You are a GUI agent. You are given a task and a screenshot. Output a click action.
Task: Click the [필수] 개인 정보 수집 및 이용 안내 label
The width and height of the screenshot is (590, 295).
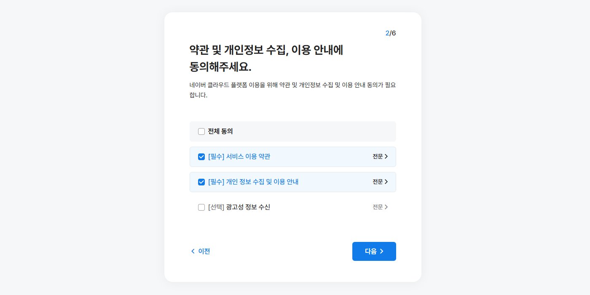(x=253, y=182)
